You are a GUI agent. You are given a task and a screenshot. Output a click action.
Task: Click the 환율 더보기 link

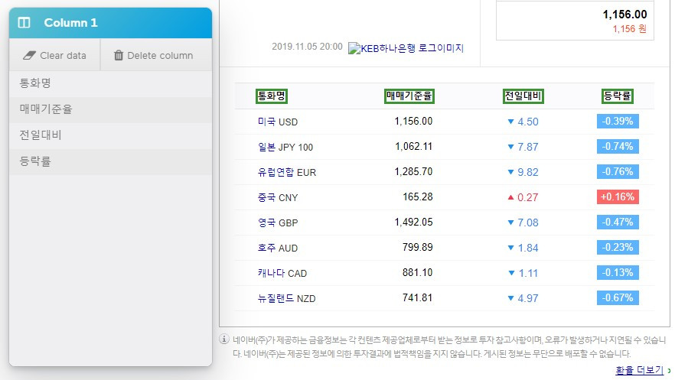click(639, 370)
